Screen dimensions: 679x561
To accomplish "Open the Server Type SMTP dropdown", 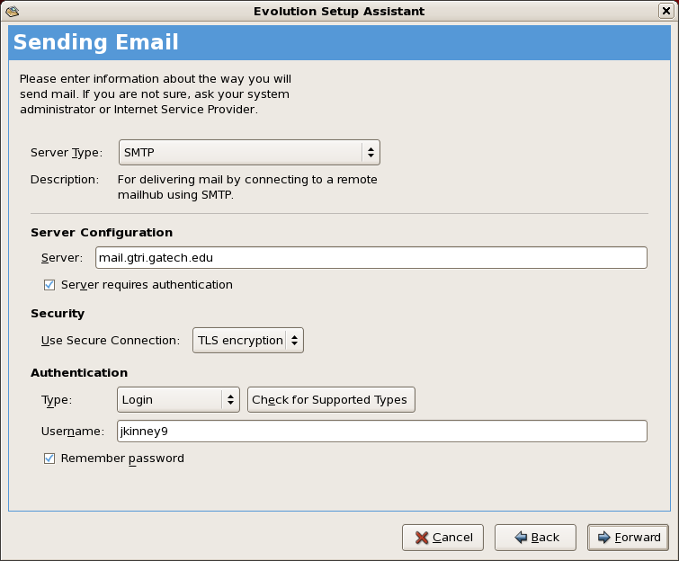I will (x=249, y=153).
